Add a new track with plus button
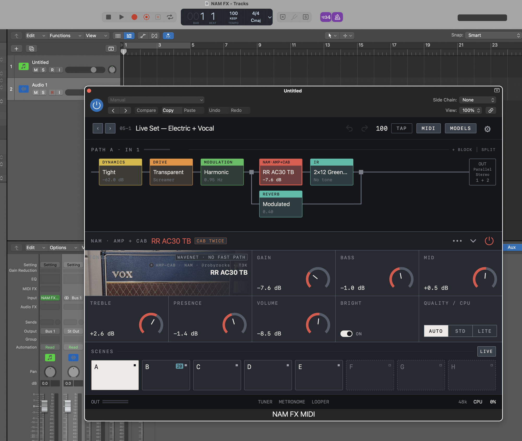The width and height of the screenshot is (522, 441). point(16,49)
